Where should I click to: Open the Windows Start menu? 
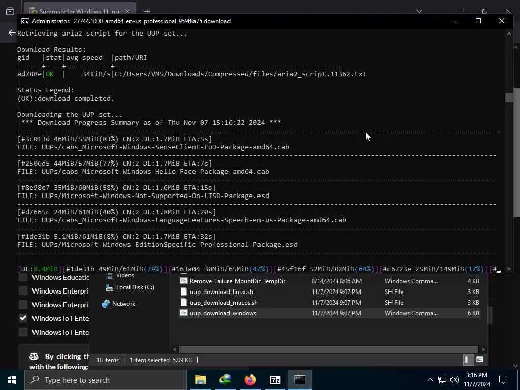pos(12,380)
